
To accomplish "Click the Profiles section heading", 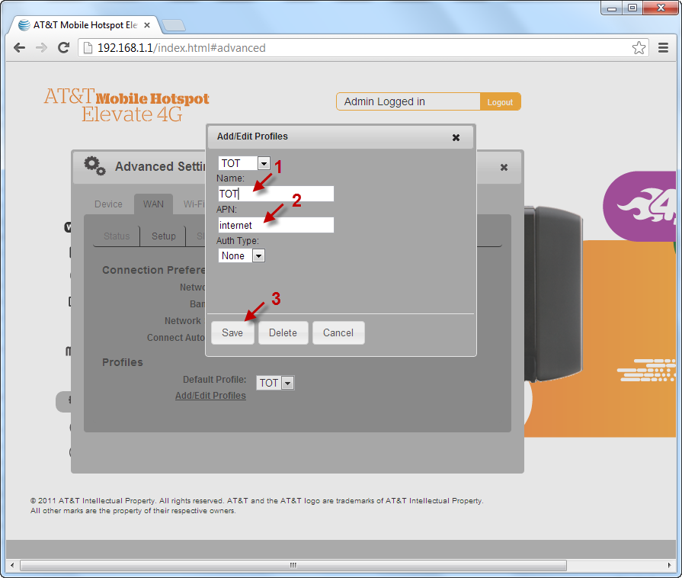I will [122, 362].
